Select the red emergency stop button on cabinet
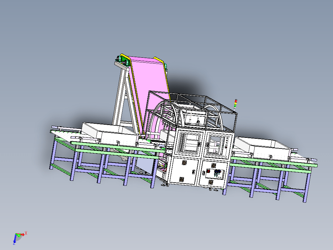This screenshot has height=250, width=333. [x=208, y=171]
